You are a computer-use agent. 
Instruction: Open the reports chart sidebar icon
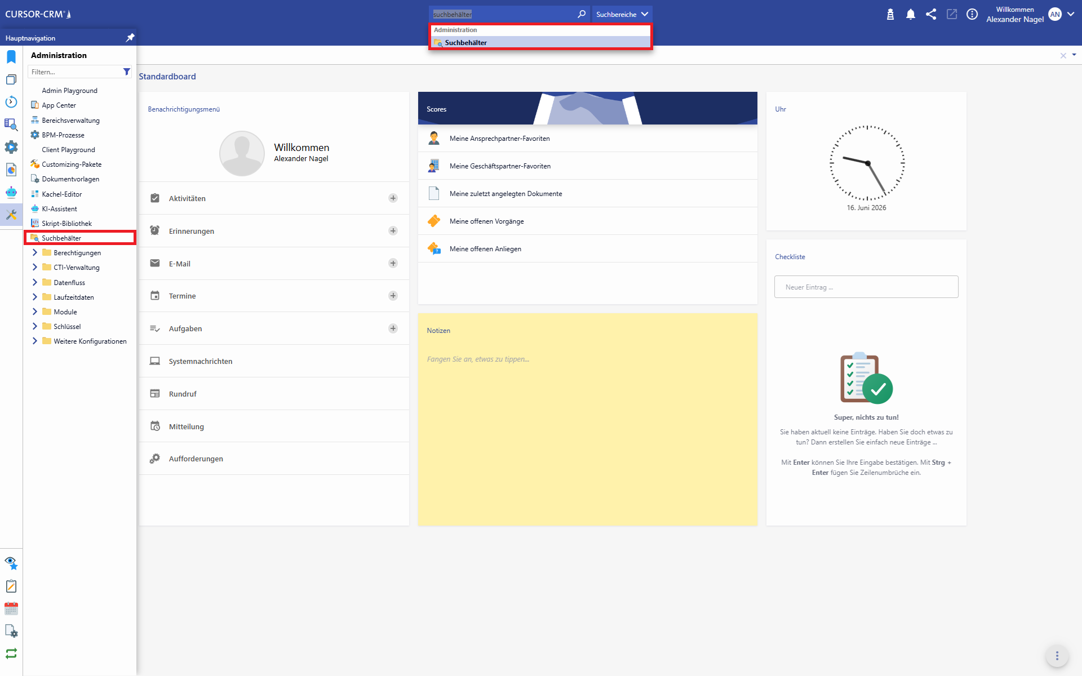click(11, 170)
